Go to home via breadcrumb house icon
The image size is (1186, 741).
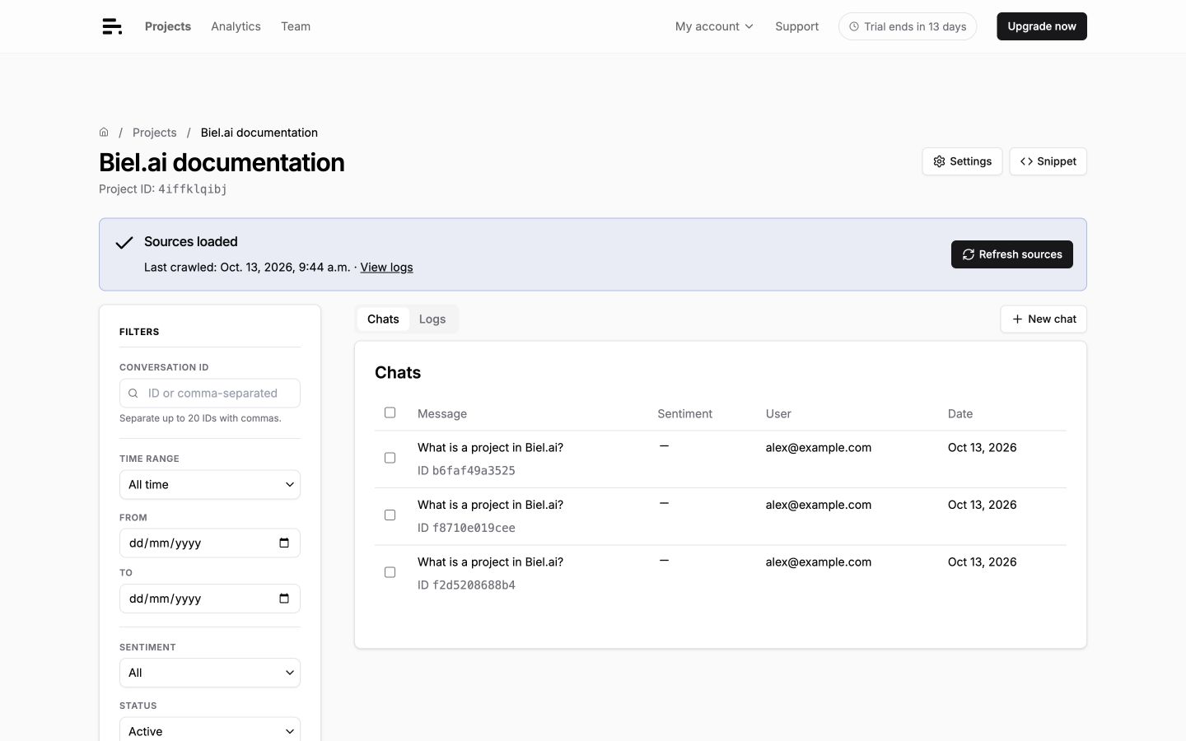(104, 132)
